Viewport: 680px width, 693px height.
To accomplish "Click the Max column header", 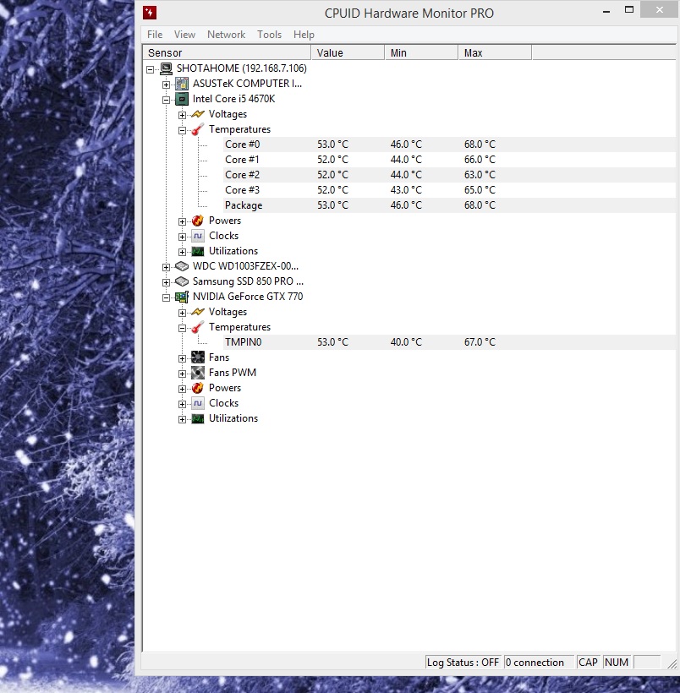I will (x=494, y=52).
